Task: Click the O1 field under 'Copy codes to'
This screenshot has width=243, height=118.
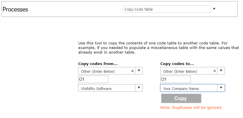Action: (176, 79)
